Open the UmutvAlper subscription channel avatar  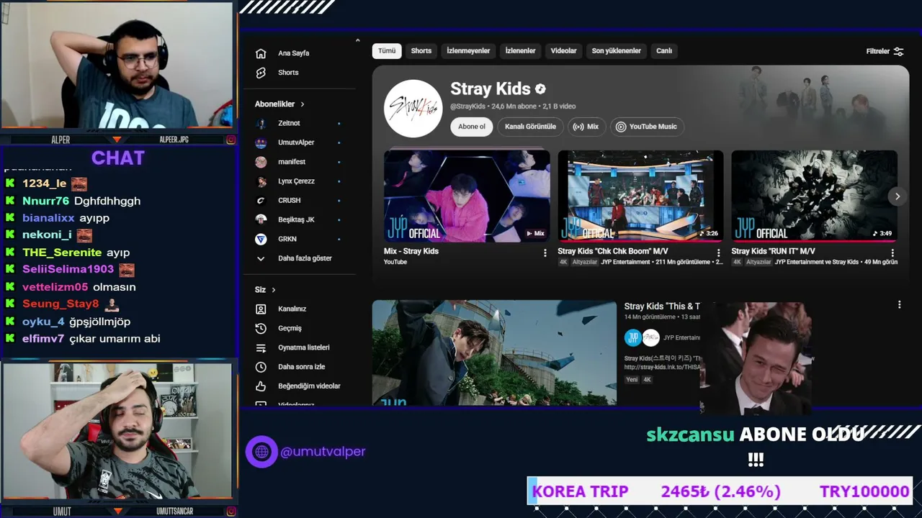tap(261, 142)
